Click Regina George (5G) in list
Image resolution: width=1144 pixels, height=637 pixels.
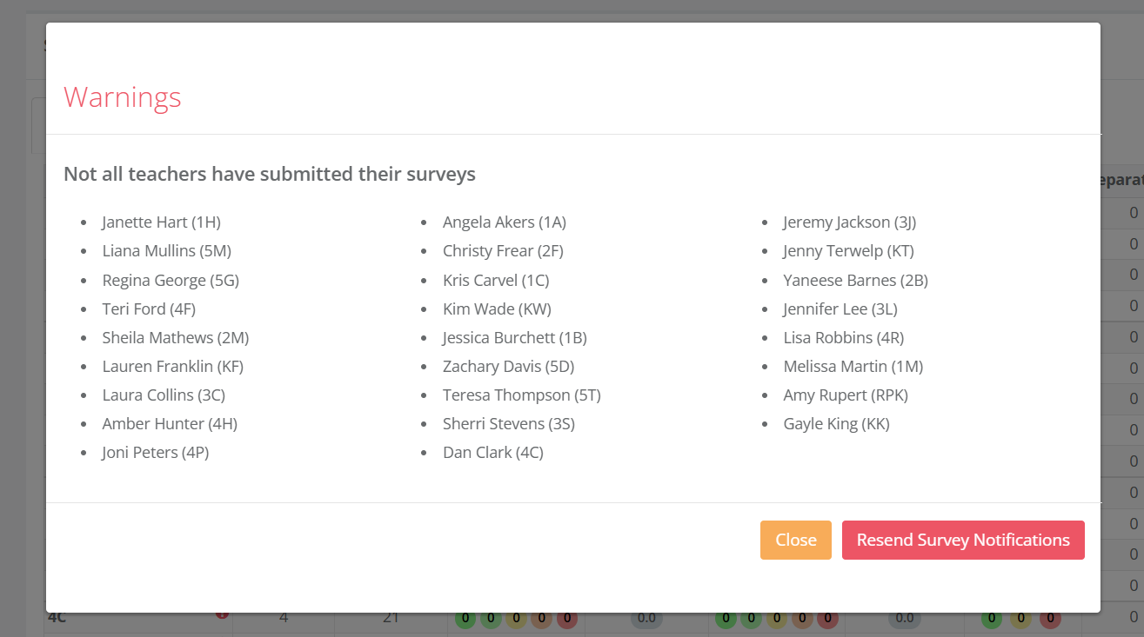(x=171, y=280)
